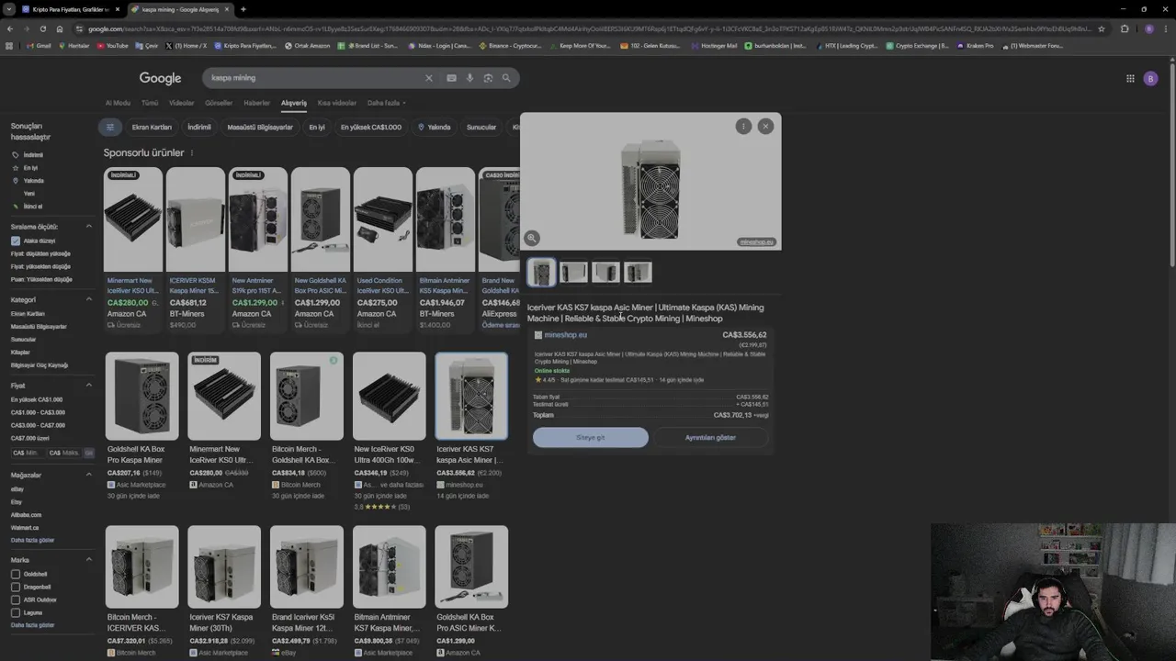Screen dimensions: 1176x661
Task: Open the Kraken Pro bookmark
Action: click(x=975, y=45)
